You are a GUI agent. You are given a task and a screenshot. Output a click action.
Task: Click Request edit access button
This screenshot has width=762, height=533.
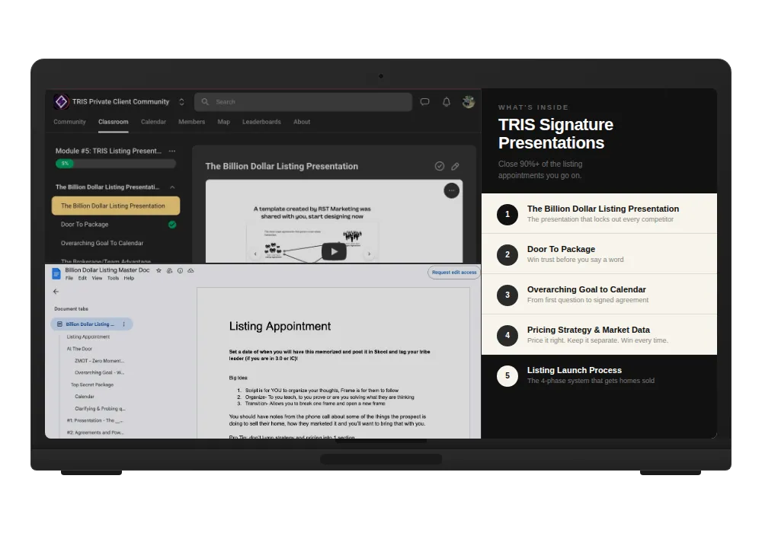(454, 273)
